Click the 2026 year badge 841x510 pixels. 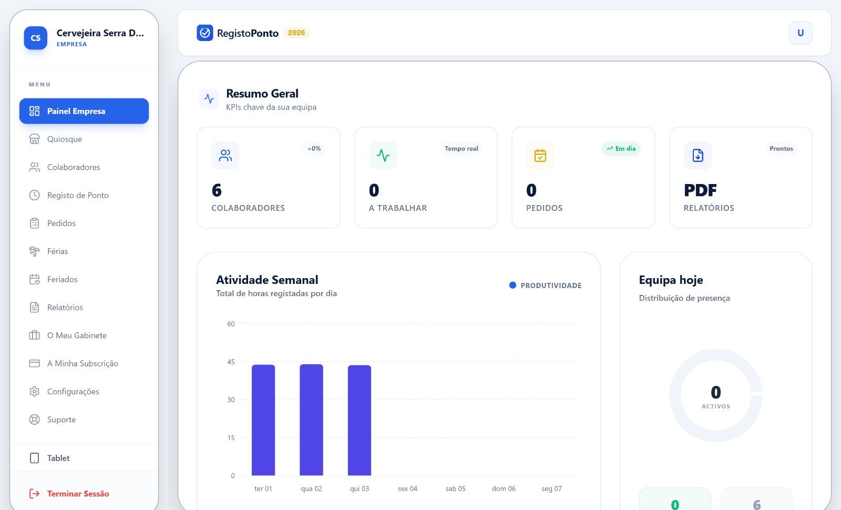[296, 33]
